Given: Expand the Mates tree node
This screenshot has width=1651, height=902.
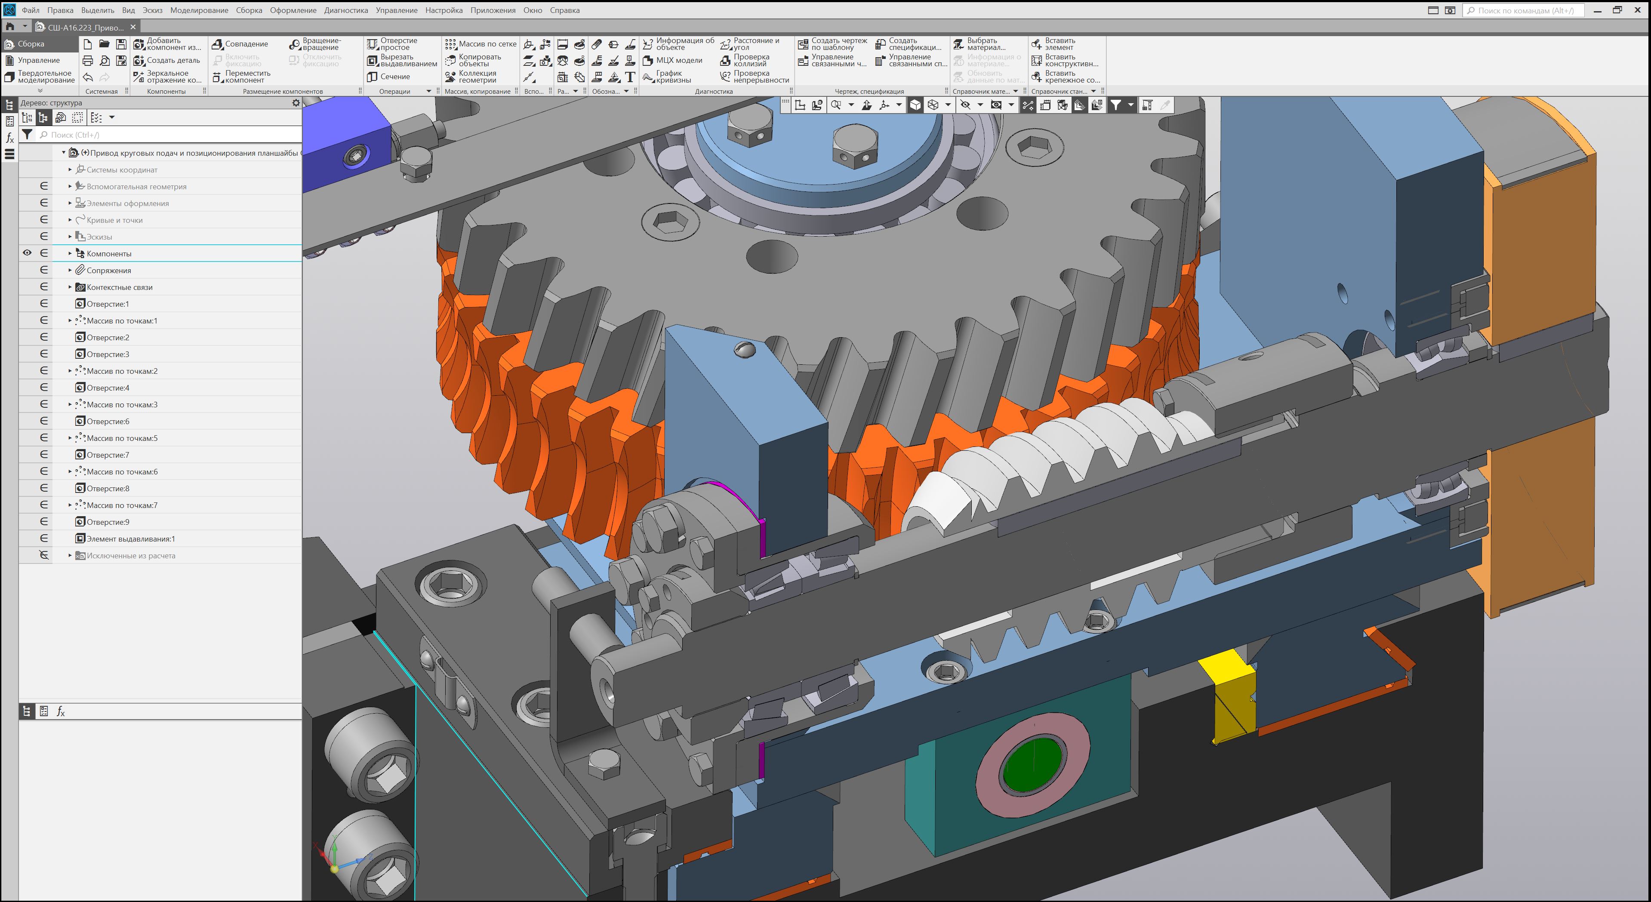Looking at the screenshot, I should pyautogui.click(x=70, y=271).
